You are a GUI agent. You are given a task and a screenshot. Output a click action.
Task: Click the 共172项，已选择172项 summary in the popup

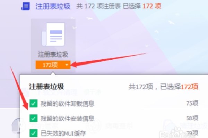163,87
